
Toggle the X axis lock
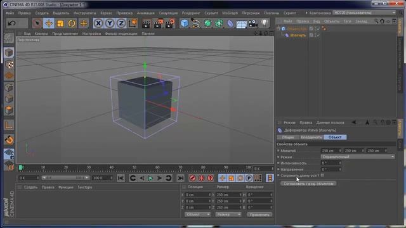(x=98, y=23)
